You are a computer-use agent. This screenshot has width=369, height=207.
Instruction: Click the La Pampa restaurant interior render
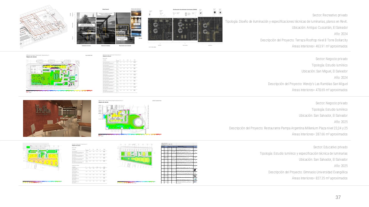click(57, 118)
